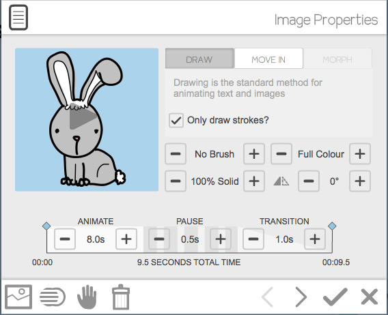388x315 pixels.
Task: Confirm changes with the tick icon
Action: 335,297
